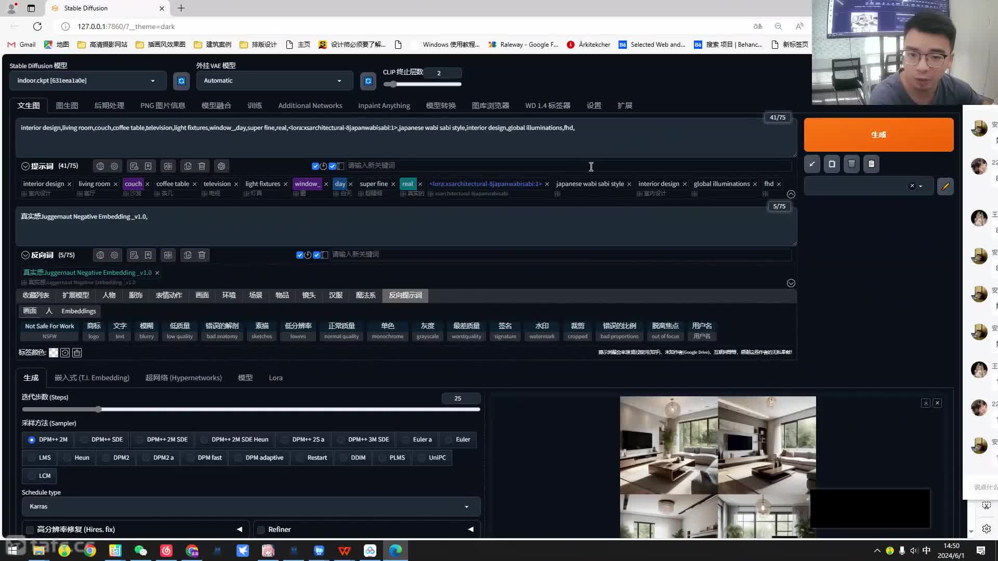Refresh the Stable Diffusion model list
This screenshot has width=998, height=561.
point(181,81)
